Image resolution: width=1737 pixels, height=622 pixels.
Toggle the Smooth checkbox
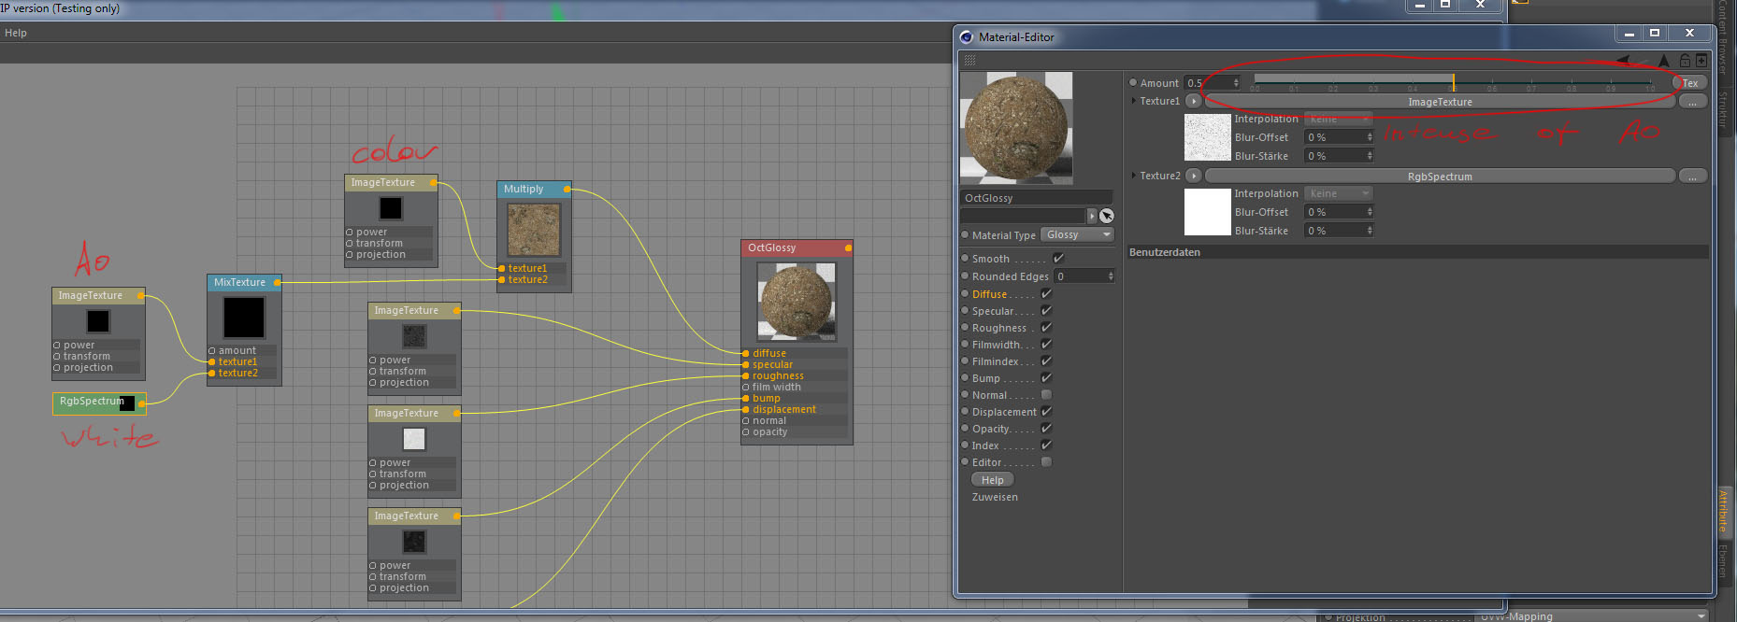click(x=1058, y=259)
